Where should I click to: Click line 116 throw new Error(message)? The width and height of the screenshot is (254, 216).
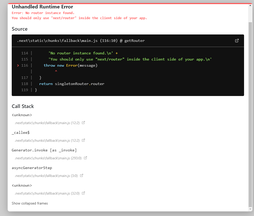[70, 65]
